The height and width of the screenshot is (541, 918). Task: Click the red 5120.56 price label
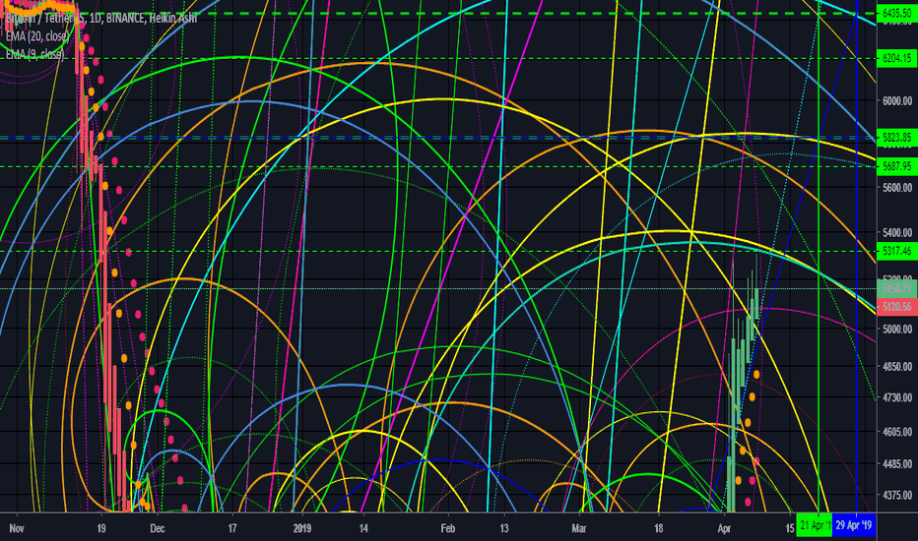pyautogui.click(x=896, y=307)
